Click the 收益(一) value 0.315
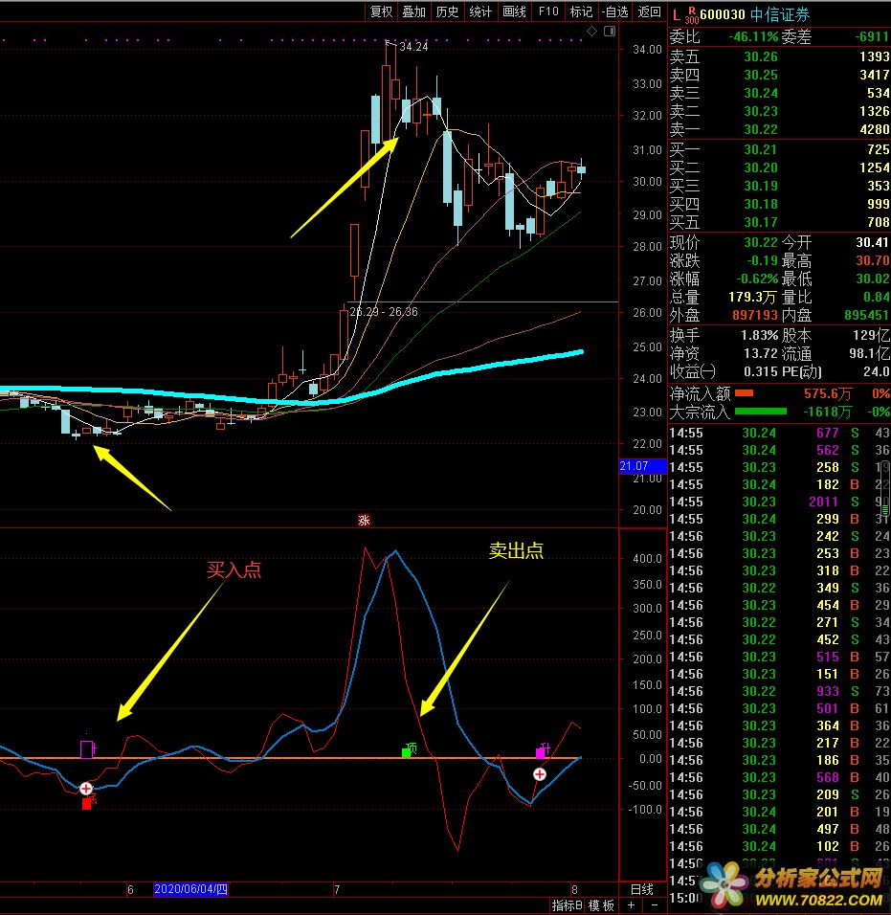891x915 pixels. (762, 371)
